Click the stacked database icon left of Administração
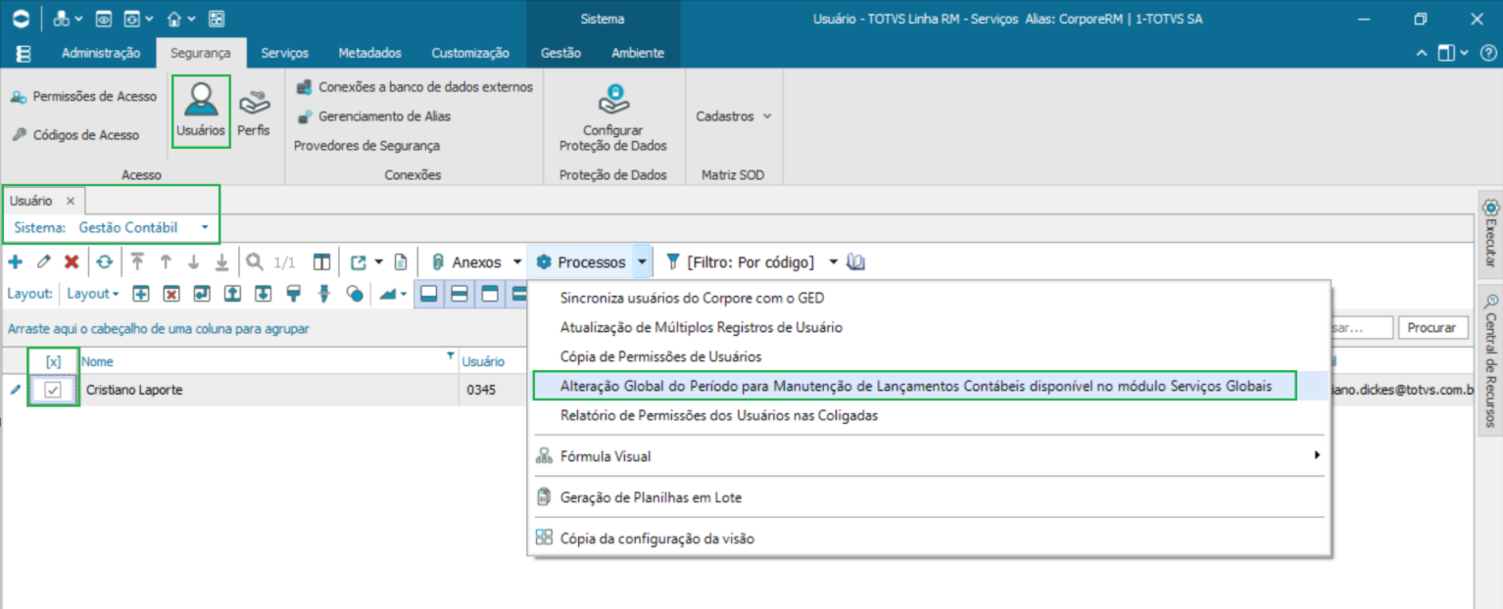This screenshot has width=1503, height=609. point(23,53)
